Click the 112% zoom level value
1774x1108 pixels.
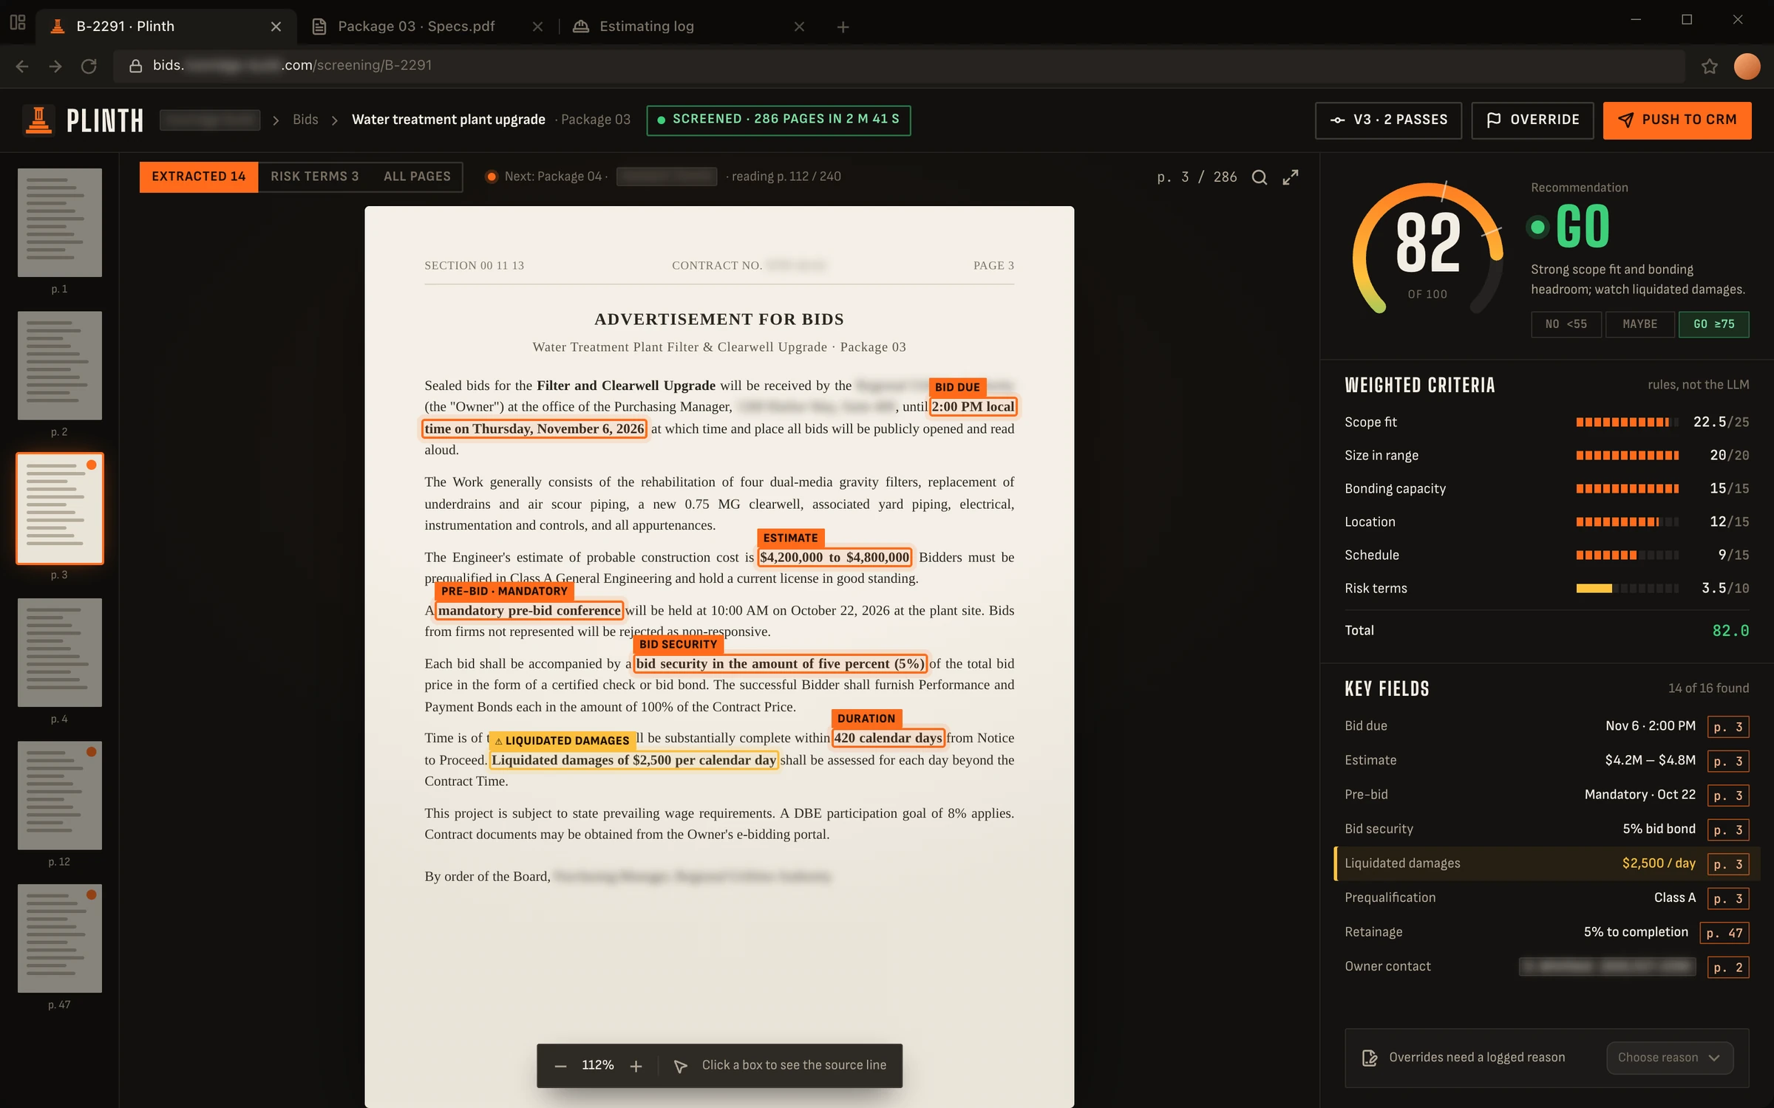[597, 1065]
